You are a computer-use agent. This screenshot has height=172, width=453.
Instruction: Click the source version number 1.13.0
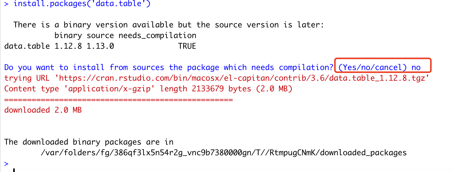tap(100, 46)
